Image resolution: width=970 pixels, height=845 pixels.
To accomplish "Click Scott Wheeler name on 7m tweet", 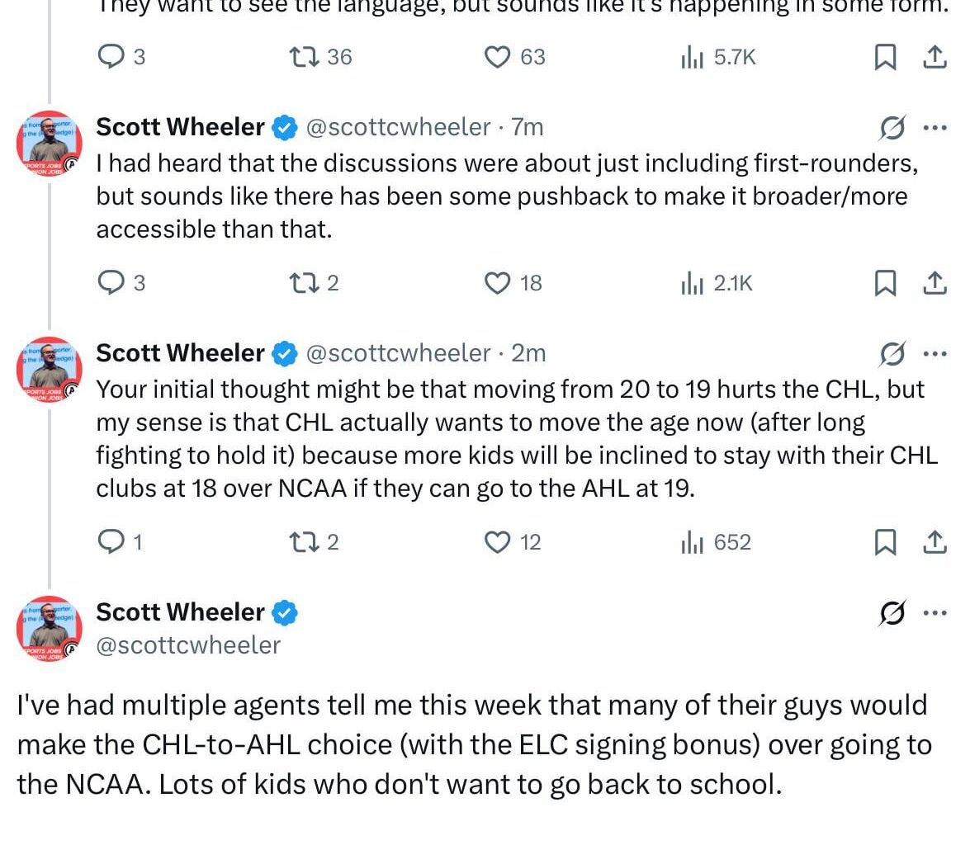I will click(x=180, y=127).
